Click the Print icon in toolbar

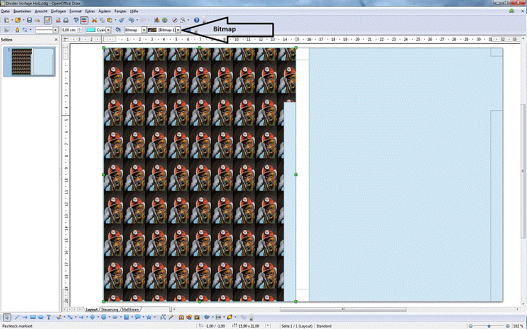[65, 21]
